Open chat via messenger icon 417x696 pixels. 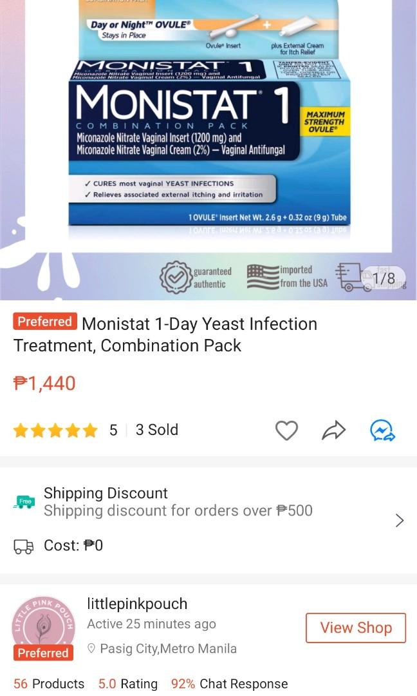382,430
